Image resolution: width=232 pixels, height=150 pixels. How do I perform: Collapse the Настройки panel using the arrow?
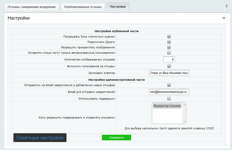point(223,18)
